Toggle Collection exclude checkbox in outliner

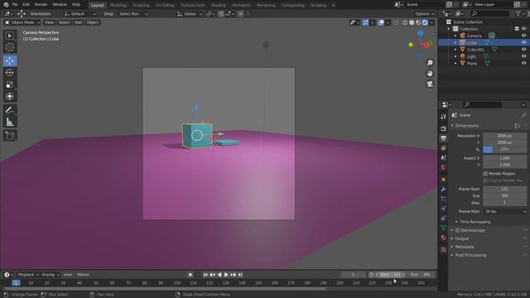(517, 29)
